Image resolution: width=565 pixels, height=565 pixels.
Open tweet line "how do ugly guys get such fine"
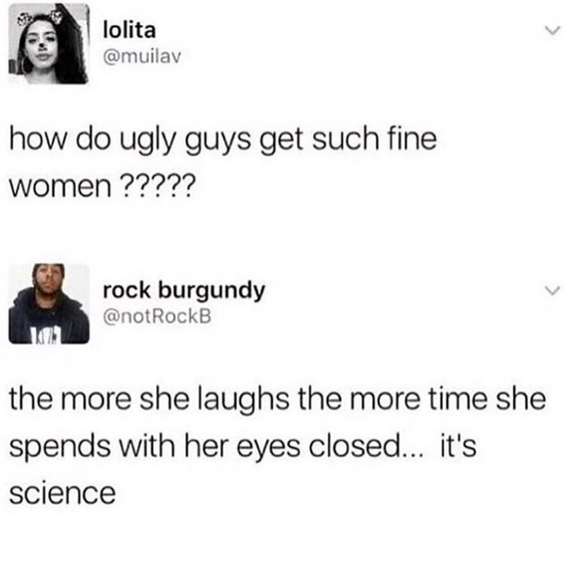(223, 140)
